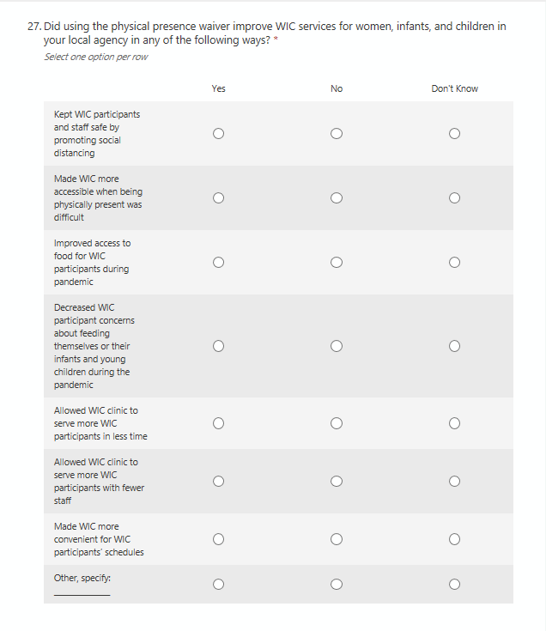Select Yes for promoting social distancing row
The image size is (546, 631).
pos(219,133)
